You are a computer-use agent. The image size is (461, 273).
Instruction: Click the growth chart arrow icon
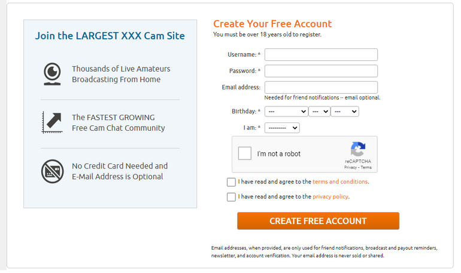click(x=52, y=122)
